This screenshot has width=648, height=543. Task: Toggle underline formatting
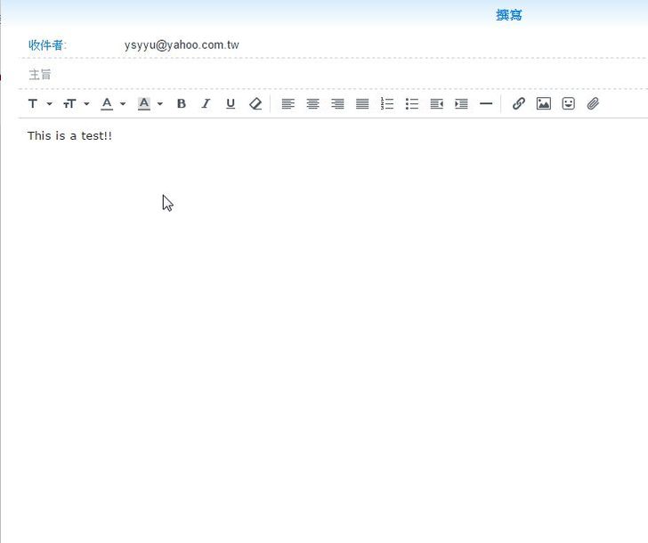[231, 103]
